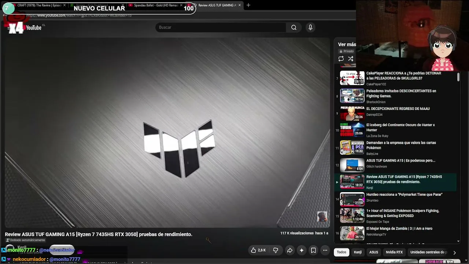This screenshot has height=264, width=469.
Task: Select the Nvidia RTX filter chip
Action: pos(394,252)
